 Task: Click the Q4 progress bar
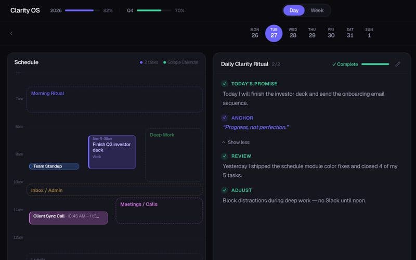pos(154,10)
